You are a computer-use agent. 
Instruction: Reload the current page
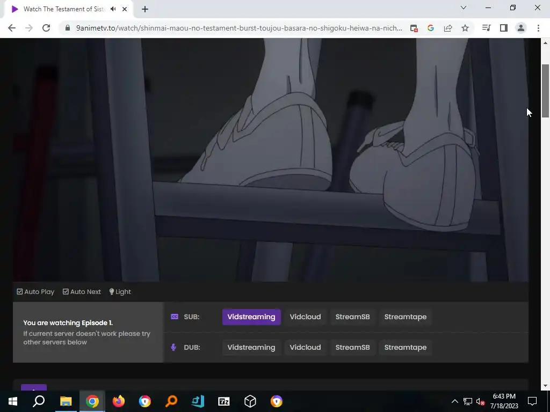click(46, 28)
